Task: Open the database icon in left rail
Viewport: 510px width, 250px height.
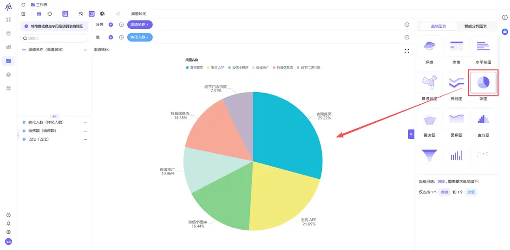Action: [x=8, y=33]
